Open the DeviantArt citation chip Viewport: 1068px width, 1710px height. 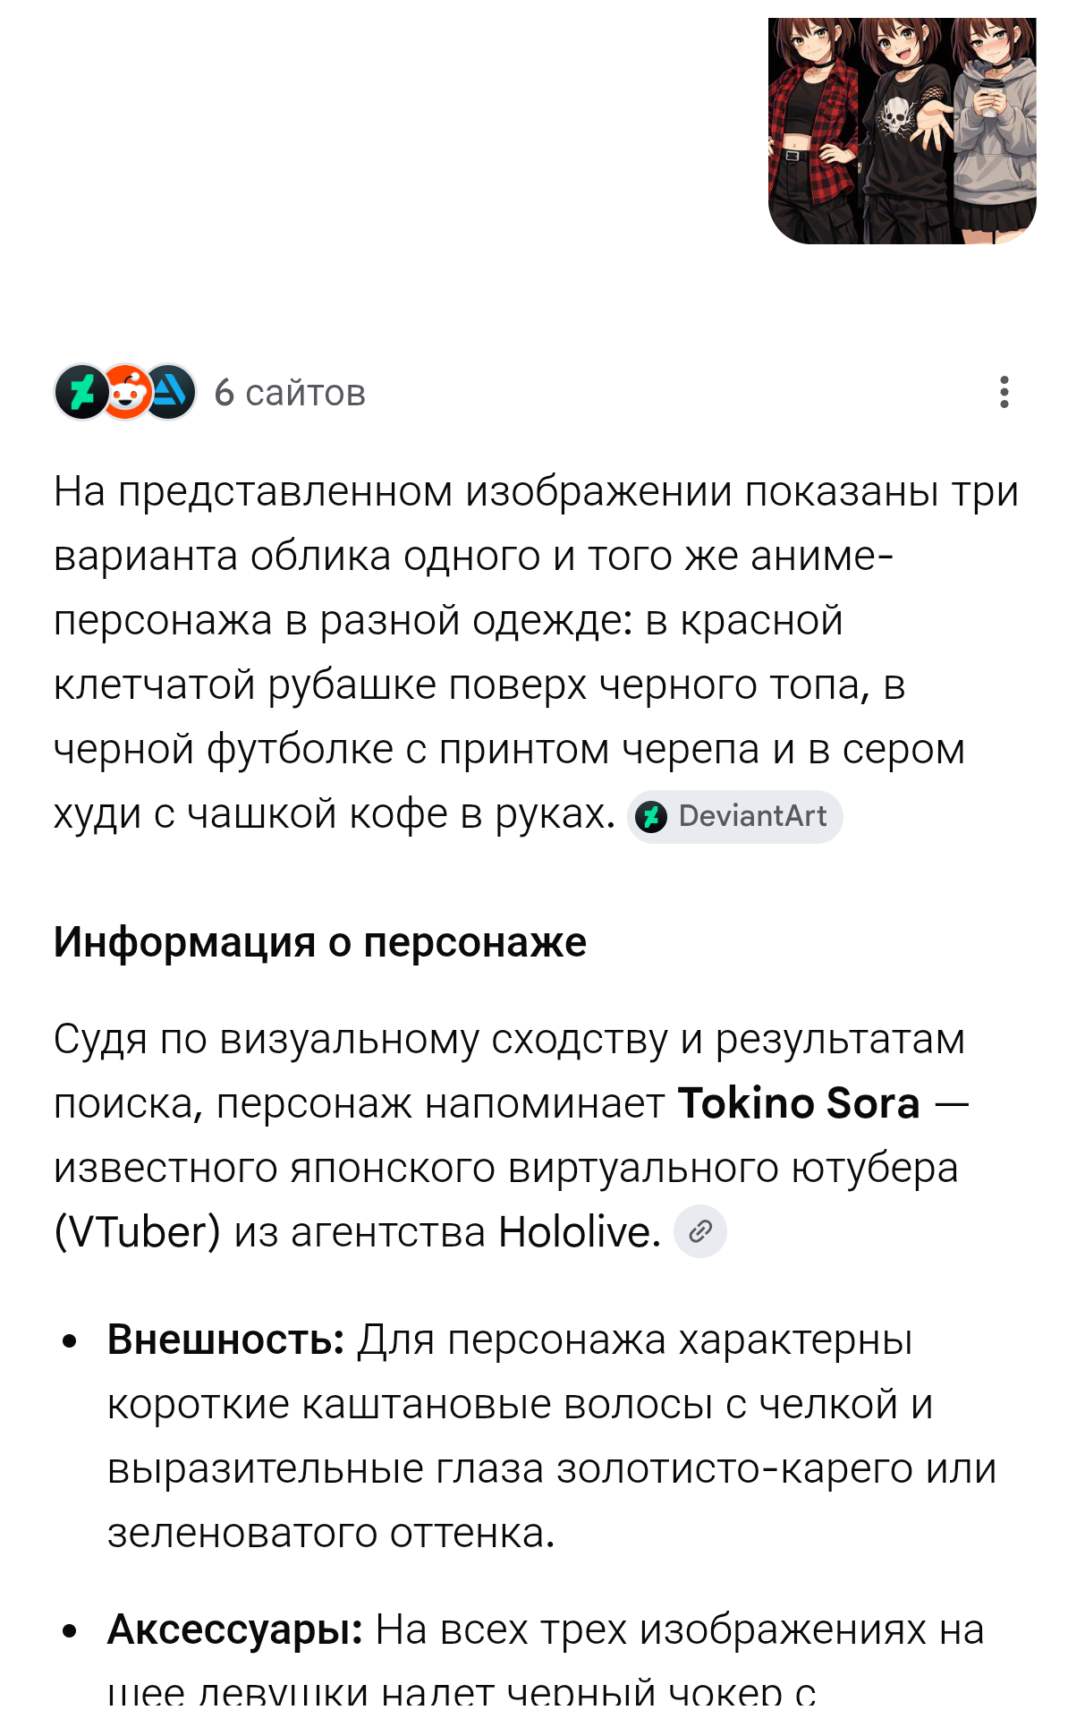coord(735,816)
